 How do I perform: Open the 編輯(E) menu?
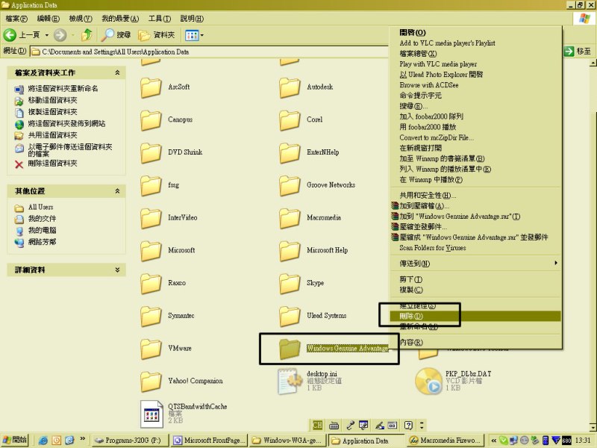(48, 19)
